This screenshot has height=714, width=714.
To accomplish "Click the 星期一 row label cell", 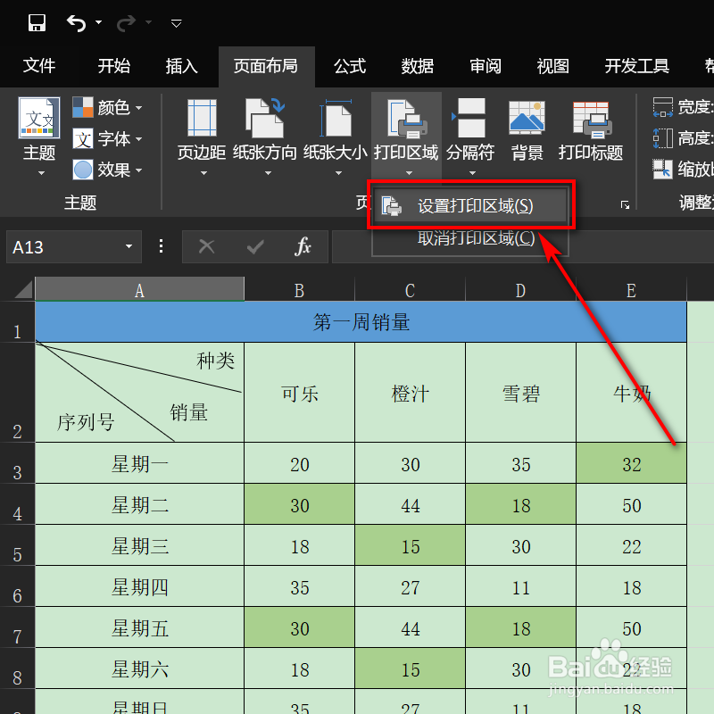I will click(x=140, y=463).
